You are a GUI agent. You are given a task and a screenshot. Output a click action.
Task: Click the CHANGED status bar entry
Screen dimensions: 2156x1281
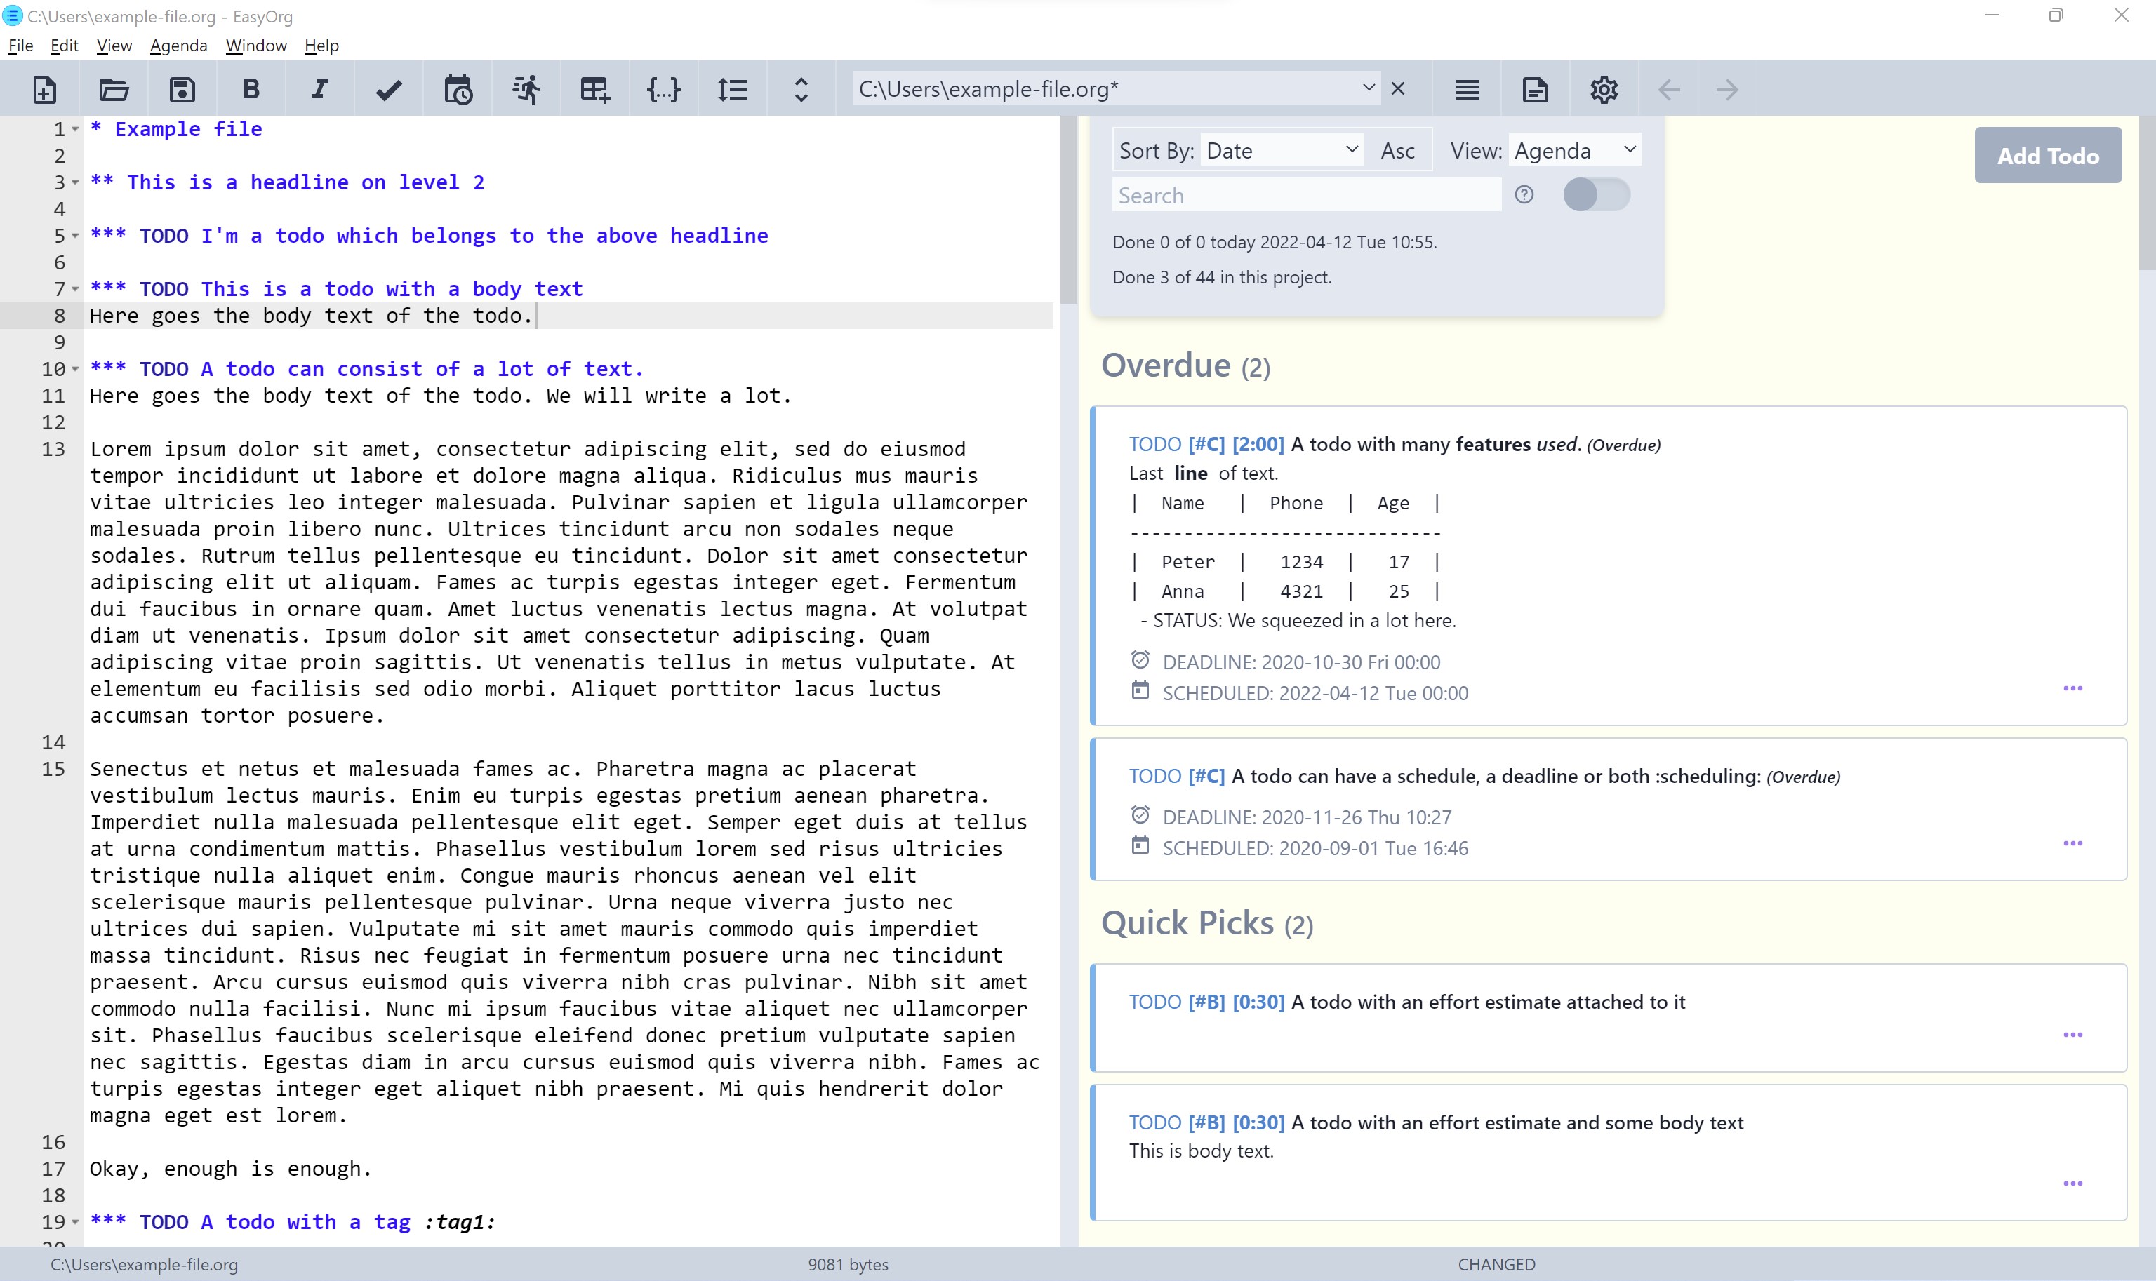(1496, 1265)
